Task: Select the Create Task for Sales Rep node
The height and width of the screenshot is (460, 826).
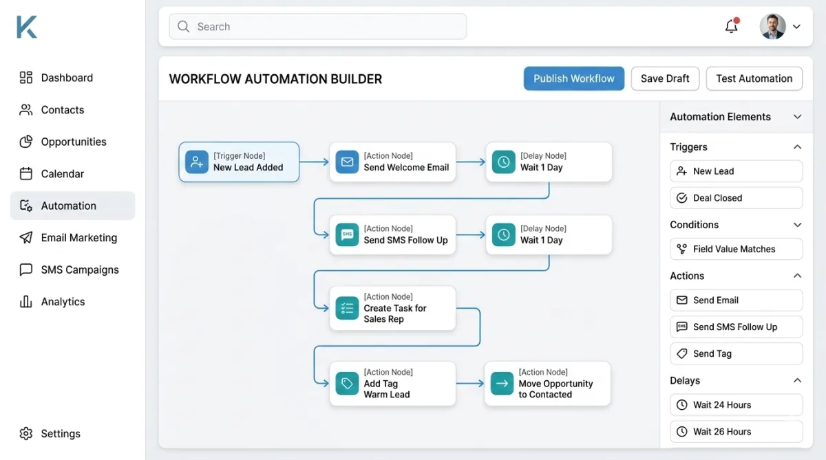Action: [392, 308]
